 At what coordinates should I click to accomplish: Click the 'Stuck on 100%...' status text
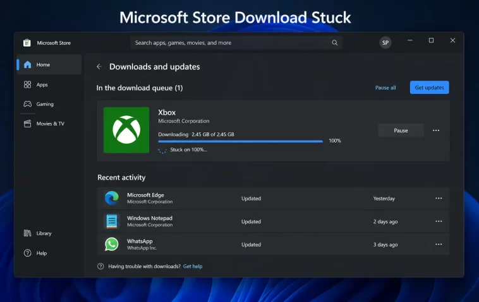188,149
